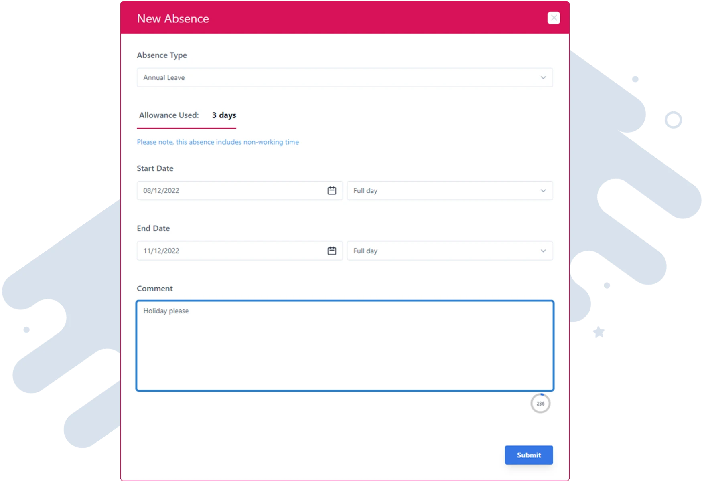Click the Holiday please comment text
Screen dimensions: 702x481
pos(166,311)
